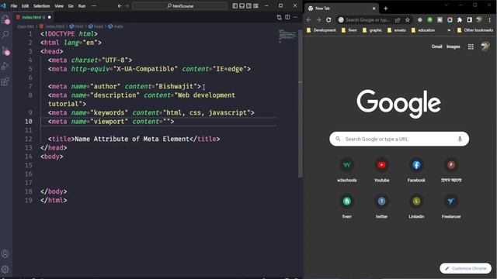Open the Development bookmarks folder
497x279 pixels.
pos(321,30)
